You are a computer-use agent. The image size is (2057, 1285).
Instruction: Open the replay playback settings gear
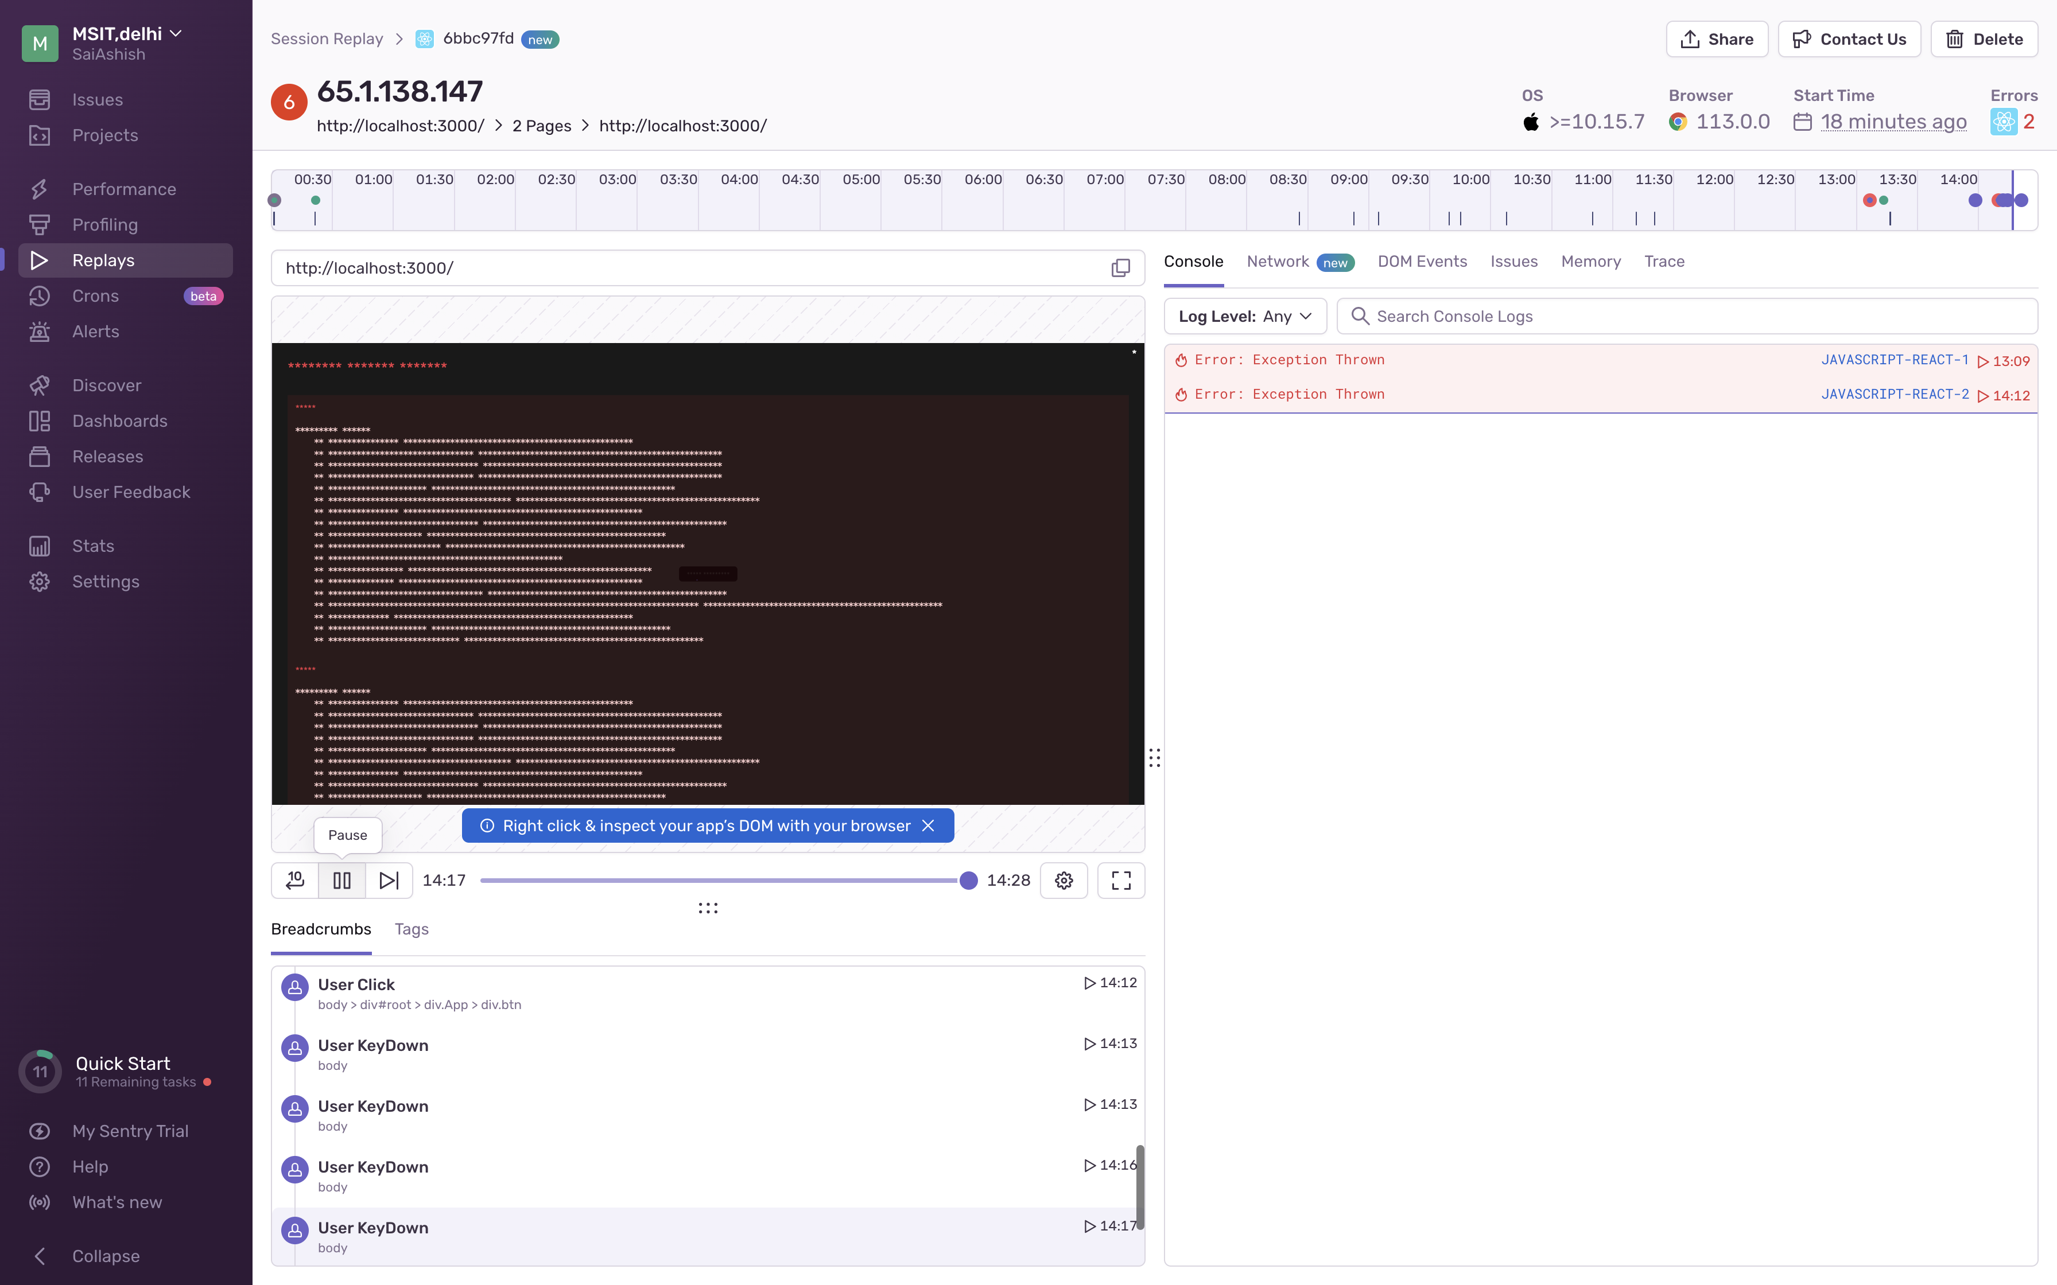[1064, 881]
